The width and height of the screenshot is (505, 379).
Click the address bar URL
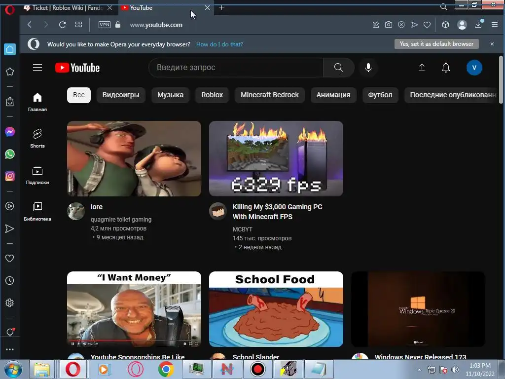pos(156,25)
